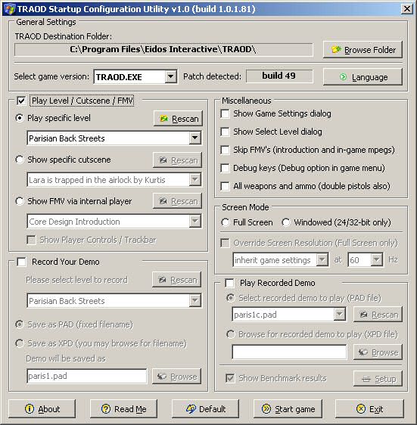
Task: Choose Full Screen mode radio button
Action: [225, 222]
